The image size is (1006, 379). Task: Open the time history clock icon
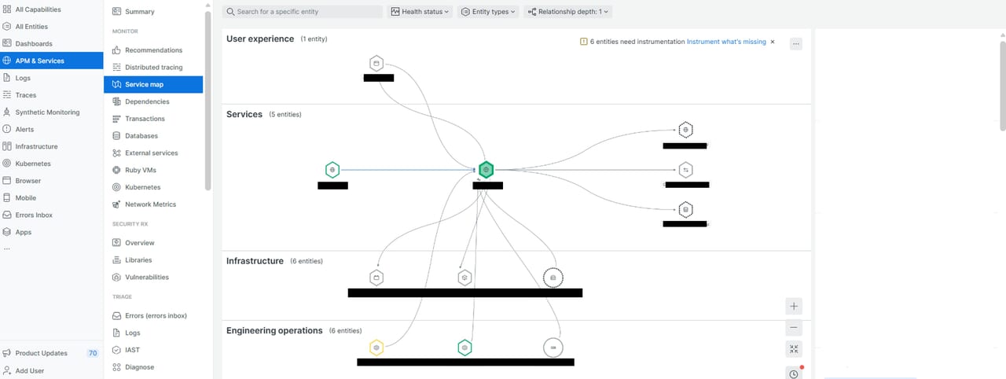point(794,373)
